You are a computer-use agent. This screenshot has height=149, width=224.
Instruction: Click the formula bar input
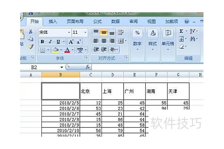coord(147,67)
